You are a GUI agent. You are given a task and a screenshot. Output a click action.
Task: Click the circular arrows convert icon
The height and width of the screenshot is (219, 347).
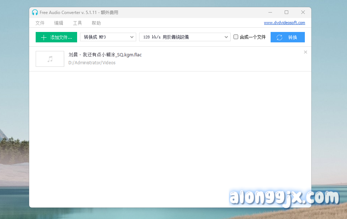tap(279, 37)
